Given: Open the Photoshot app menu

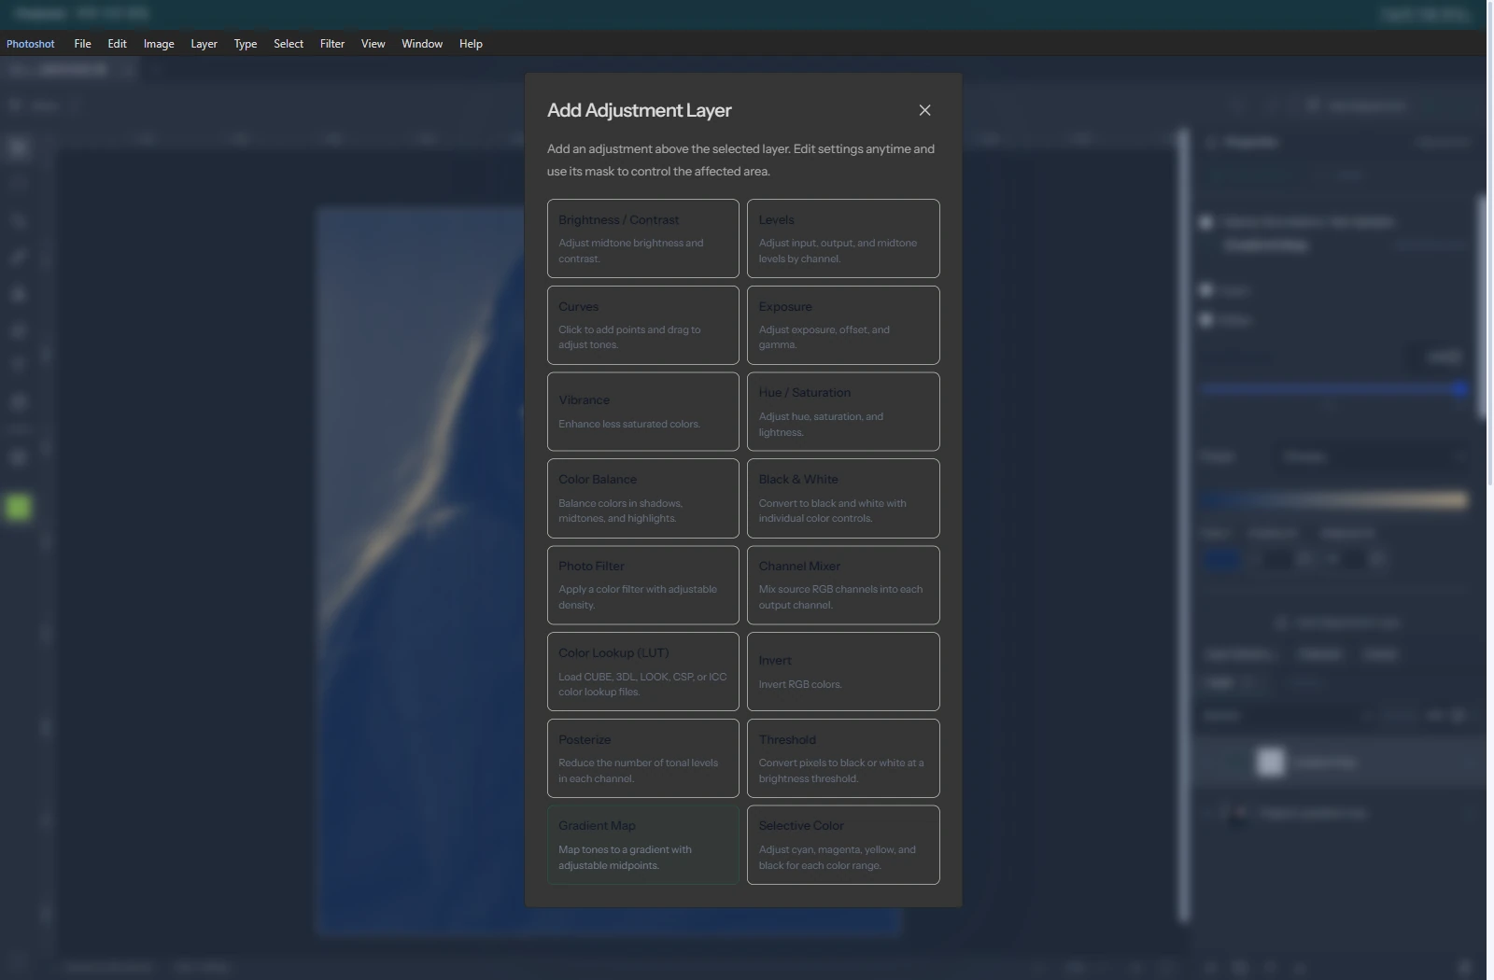Looking at the screenshot, I should [31, 44].
